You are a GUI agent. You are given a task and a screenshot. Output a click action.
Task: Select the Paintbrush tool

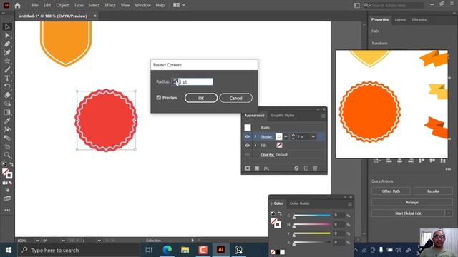point(7,70)
